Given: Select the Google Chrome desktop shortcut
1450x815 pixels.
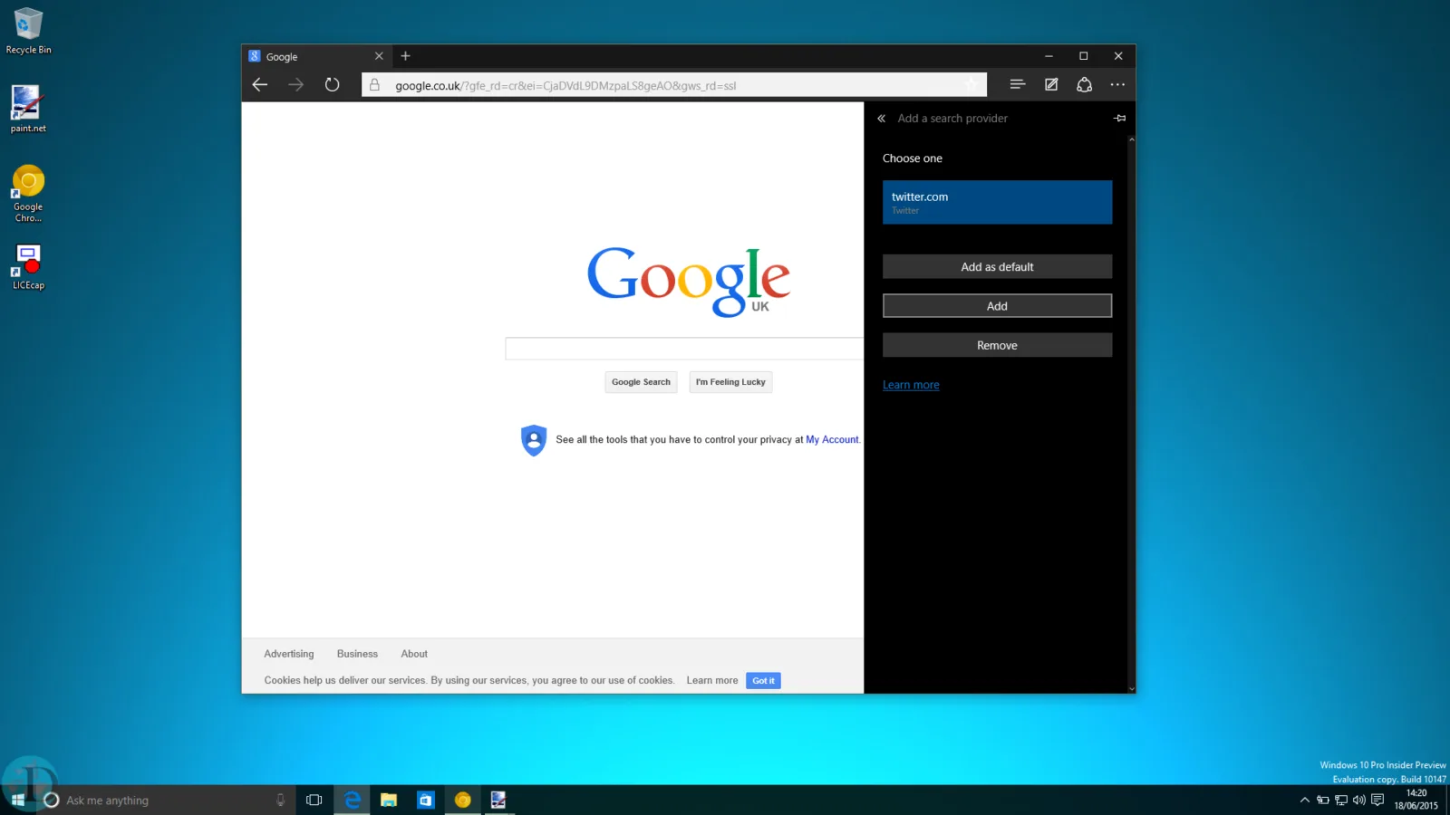Looking at the screenshot, I should click(x=28, y=193).
